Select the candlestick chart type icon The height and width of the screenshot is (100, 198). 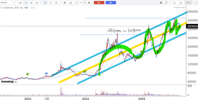(45, 3)
